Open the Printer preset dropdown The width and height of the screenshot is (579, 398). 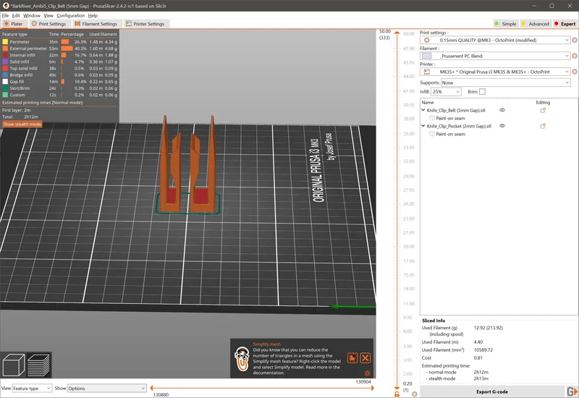click(x=495, y=72)
